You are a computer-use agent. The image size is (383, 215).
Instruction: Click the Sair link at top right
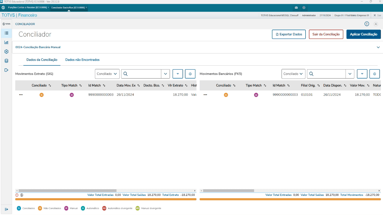pyautogui.click(x=377, y=15)
